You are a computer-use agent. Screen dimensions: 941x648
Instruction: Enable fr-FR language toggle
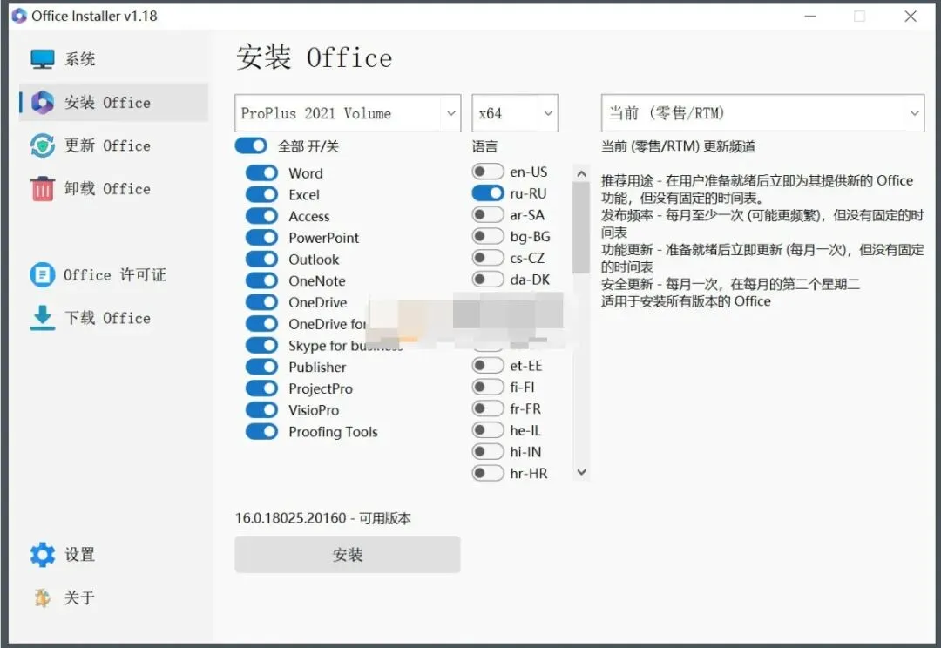coord(488,408)
